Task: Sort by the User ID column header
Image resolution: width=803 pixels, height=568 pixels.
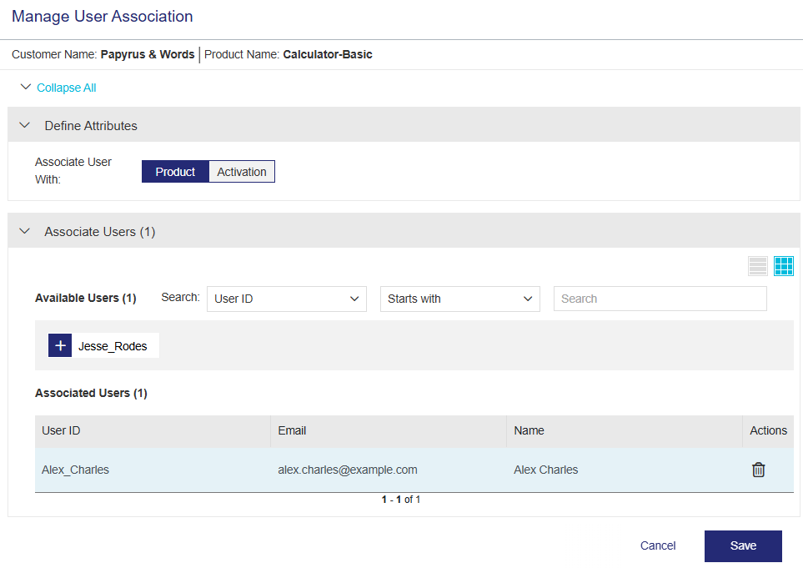Action: [61, 431]
